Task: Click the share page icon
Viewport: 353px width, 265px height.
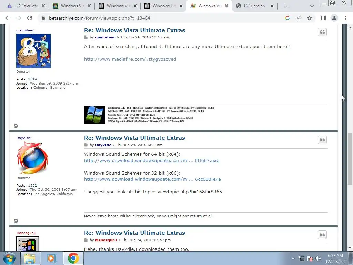Action: pos(299,18)
